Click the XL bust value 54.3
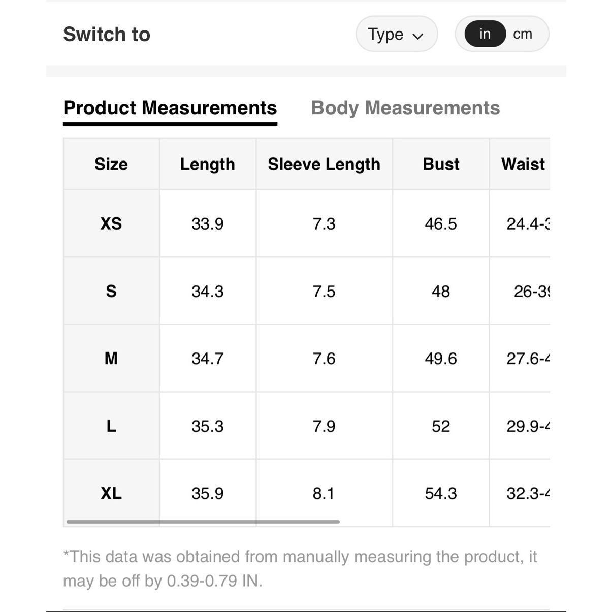Screen dimensions: 612x612 tap(441, 493)
